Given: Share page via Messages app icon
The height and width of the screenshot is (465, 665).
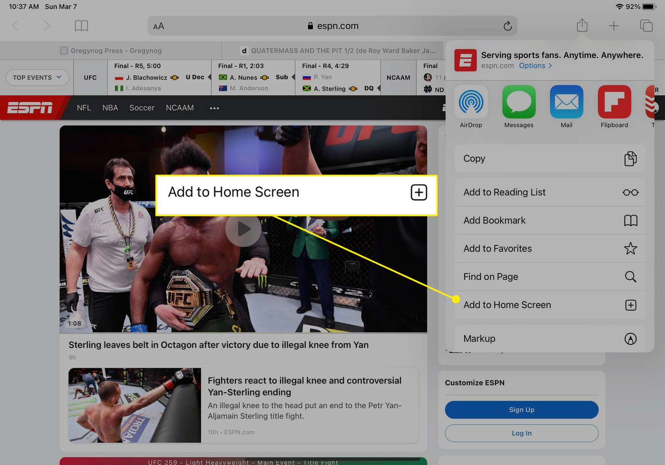Looking at the screenshot, I should pyautogui.click(x=519, y=102).
